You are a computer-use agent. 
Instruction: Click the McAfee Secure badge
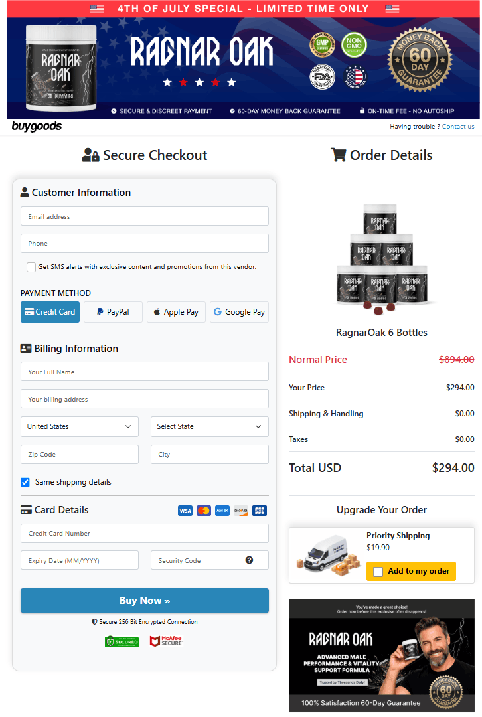(x=166, y=641)
